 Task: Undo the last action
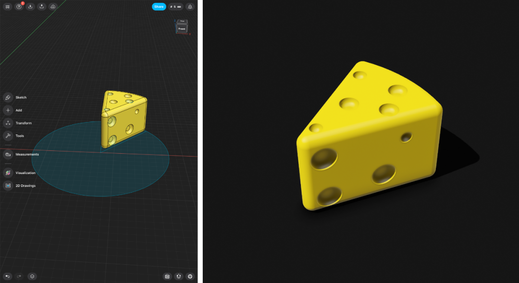[x=7, y=276]
